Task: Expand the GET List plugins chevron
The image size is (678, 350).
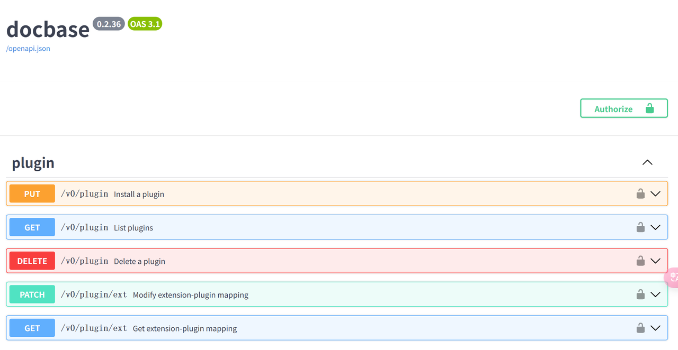Action: pos(655,227)
